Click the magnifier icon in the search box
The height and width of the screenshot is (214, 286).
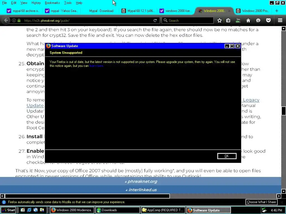click(x=165, y=20)
